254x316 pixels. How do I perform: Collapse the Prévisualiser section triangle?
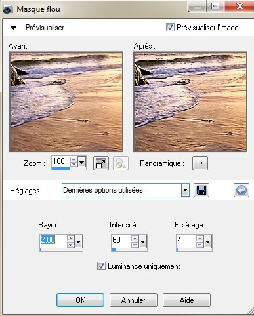tap(14, 28)
